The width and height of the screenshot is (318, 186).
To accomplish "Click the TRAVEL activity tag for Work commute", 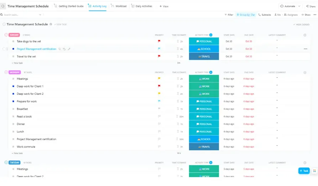I will click(204, 147).
